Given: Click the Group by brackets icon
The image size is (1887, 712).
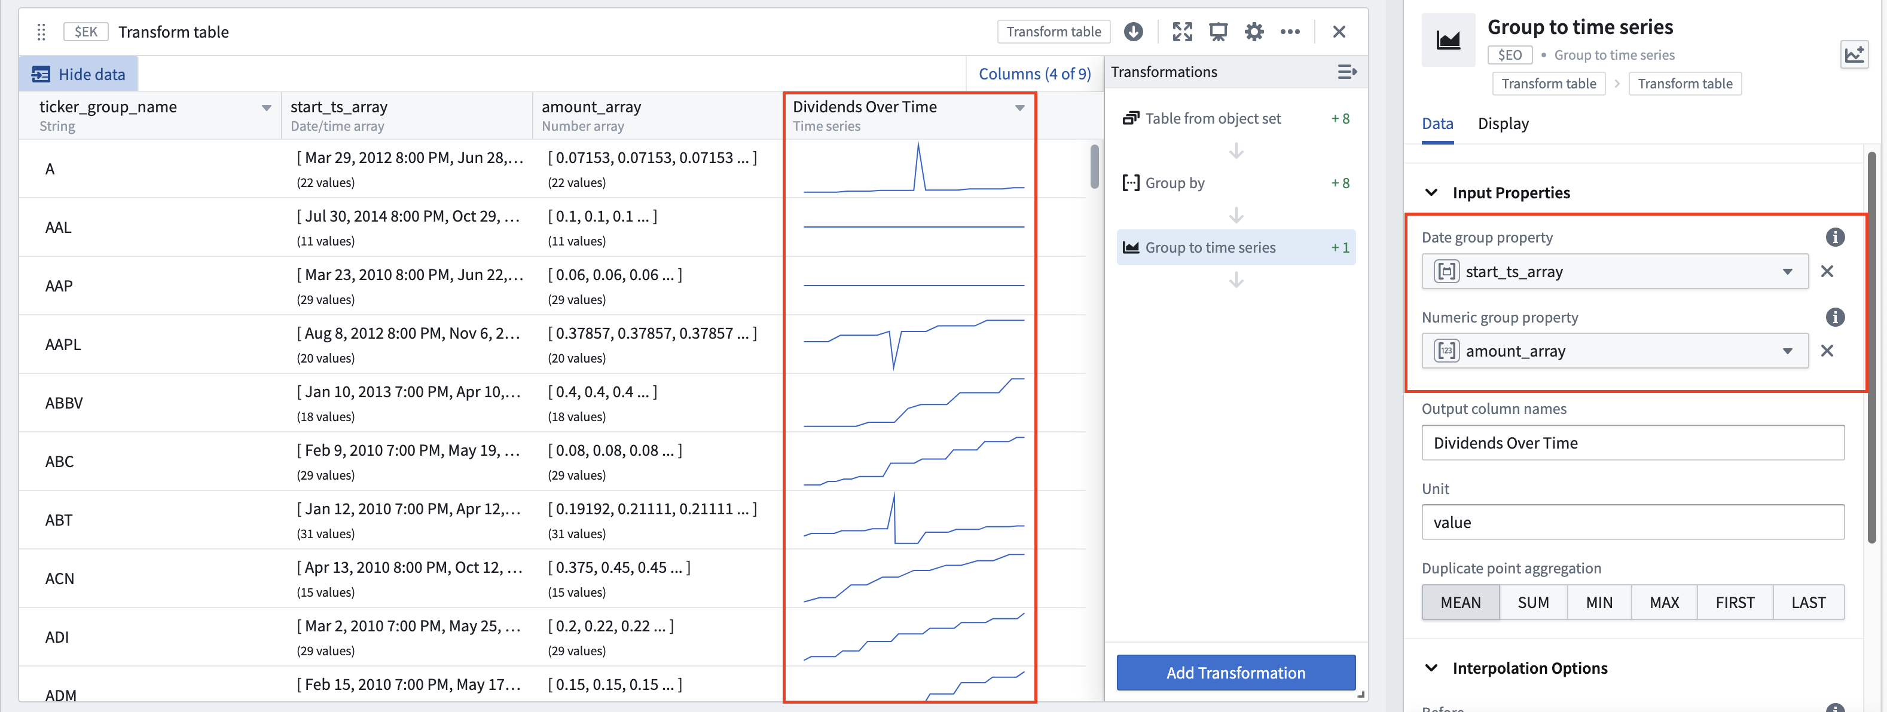Looking at the screenshot, I should (1130, 182).
